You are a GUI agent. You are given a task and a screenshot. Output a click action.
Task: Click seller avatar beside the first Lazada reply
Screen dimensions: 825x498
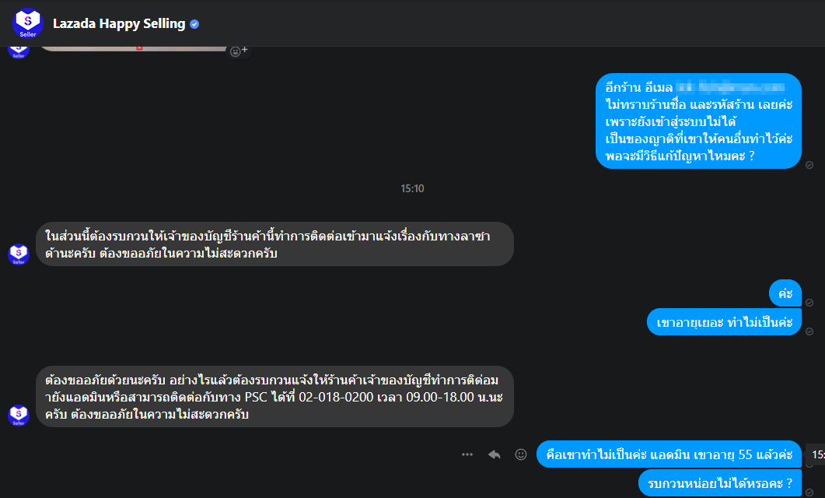[x=19, y=254]
